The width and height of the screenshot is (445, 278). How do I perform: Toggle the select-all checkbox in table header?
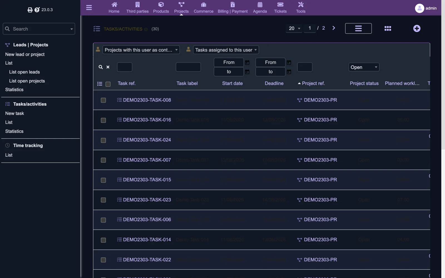(108, 84)
